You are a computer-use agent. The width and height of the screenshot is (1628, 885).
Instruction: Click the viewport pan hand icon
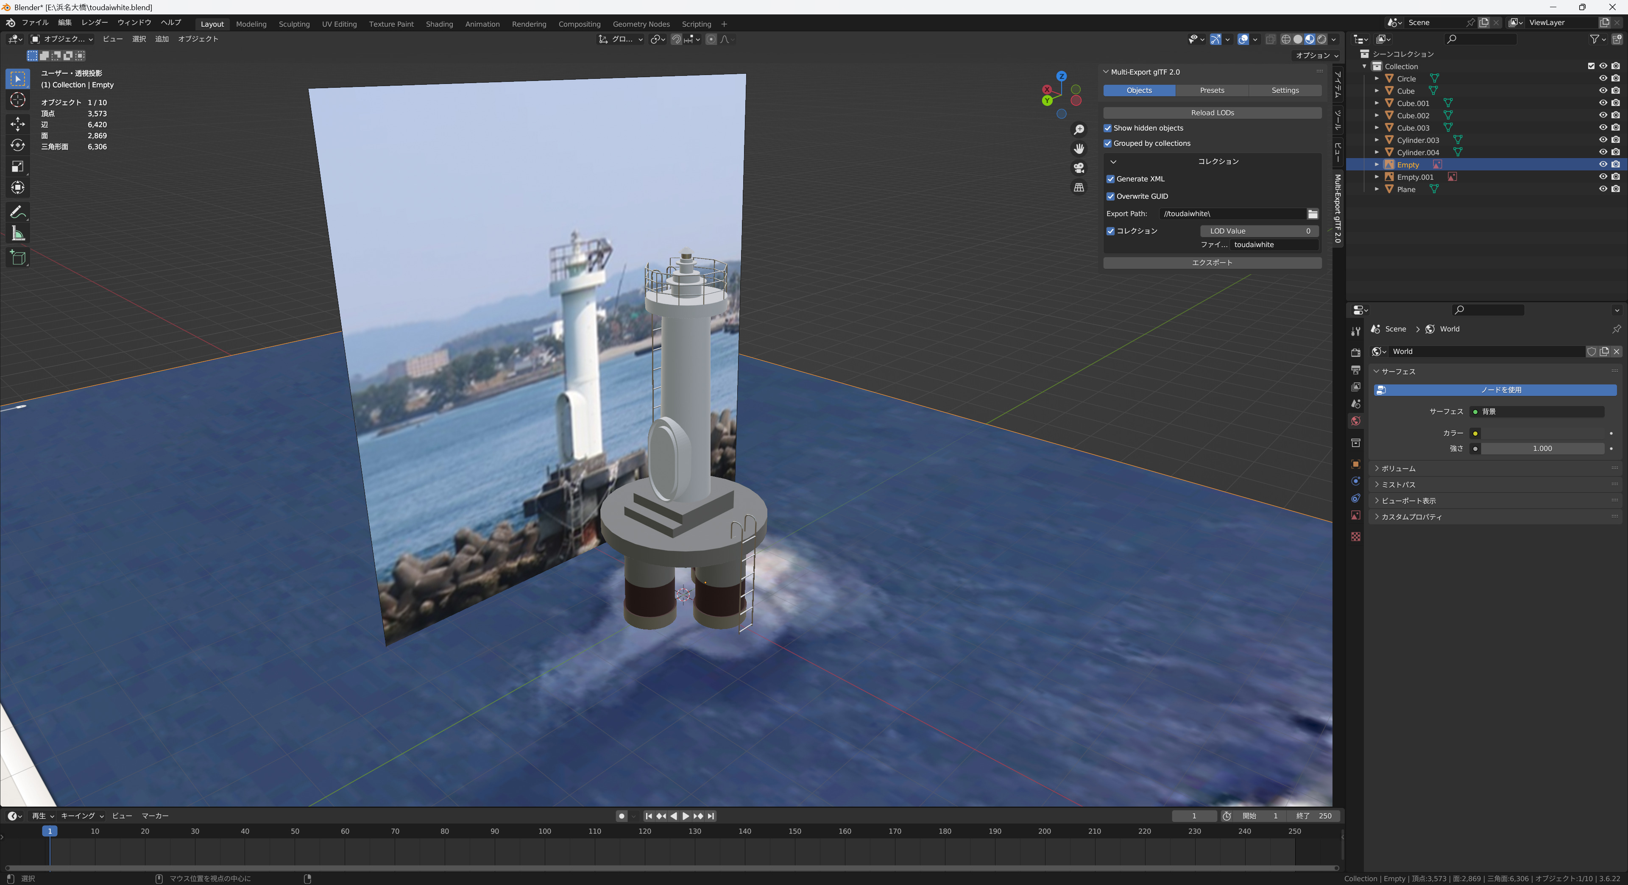1079,148
